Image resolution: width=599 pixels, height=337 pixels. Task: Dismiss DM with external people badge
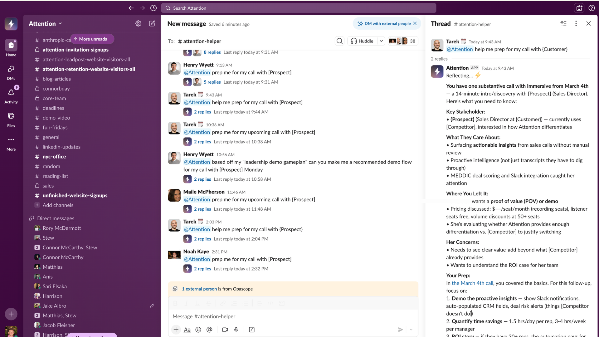(415, 23)
